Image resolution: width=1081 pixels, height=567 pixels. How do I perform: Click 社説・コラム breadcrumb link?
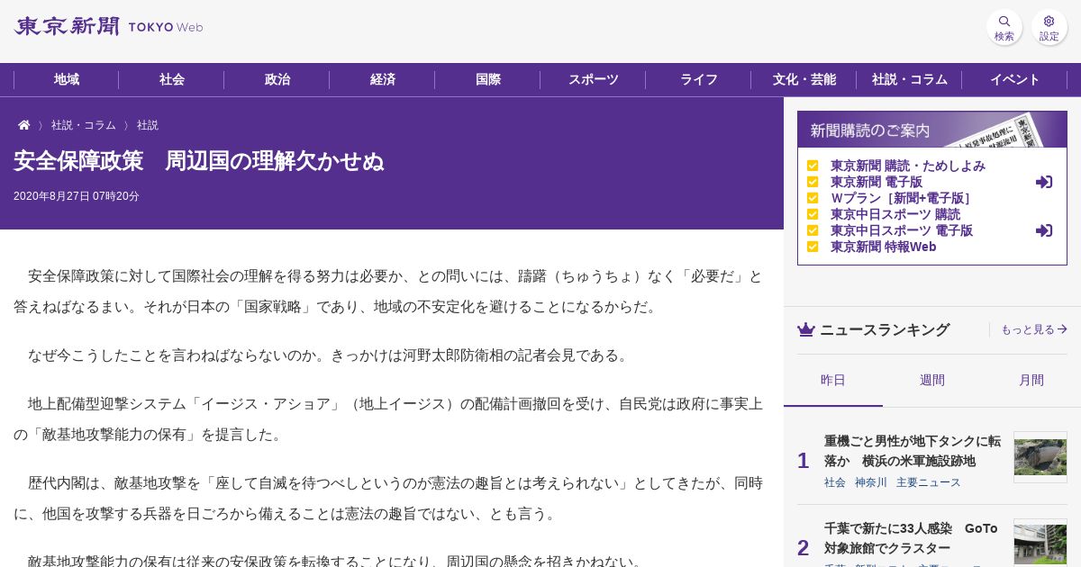[84, 125]
